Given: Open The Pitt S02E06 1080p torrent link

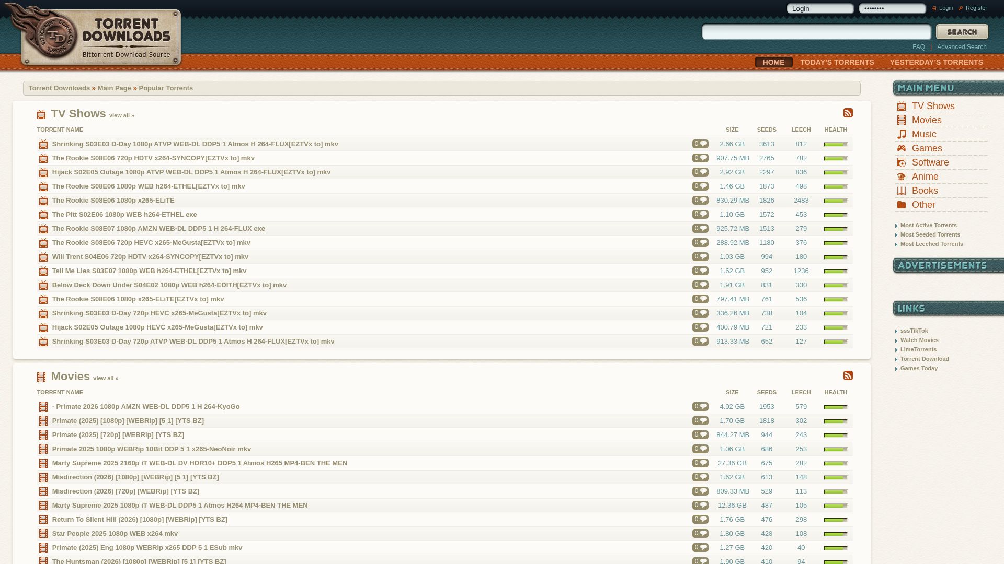Looking at the screenshot, I should (124, 215).
